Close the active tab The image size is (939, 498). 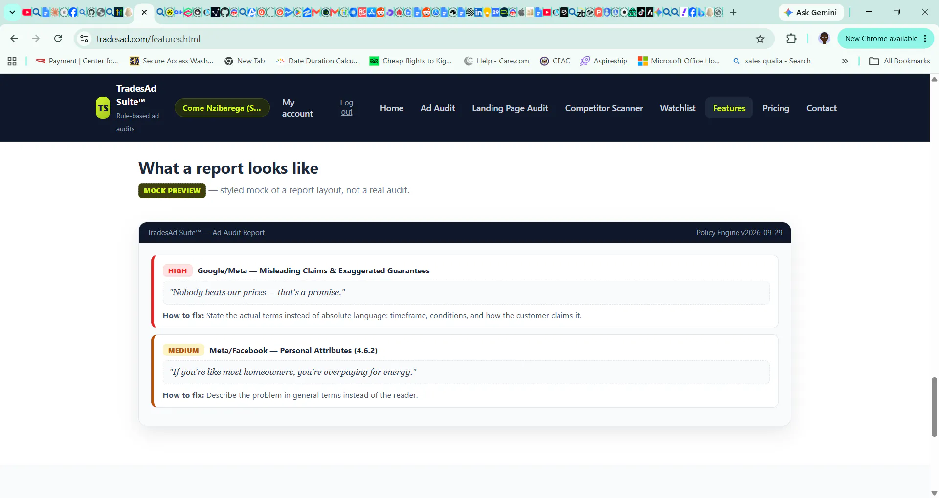(144, 12)
